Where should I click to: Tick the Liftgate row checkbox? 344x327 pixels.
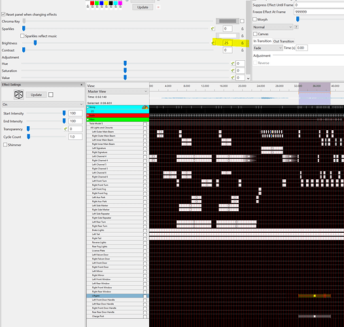[145, 296]
